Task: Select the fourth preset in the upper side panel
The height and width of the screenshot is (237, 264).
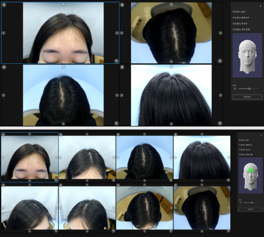Action: tap(241, 29)
